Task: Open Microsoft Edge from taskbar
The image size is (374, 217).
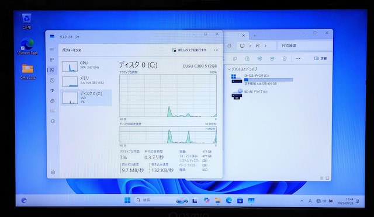Action: coord(229,201)
